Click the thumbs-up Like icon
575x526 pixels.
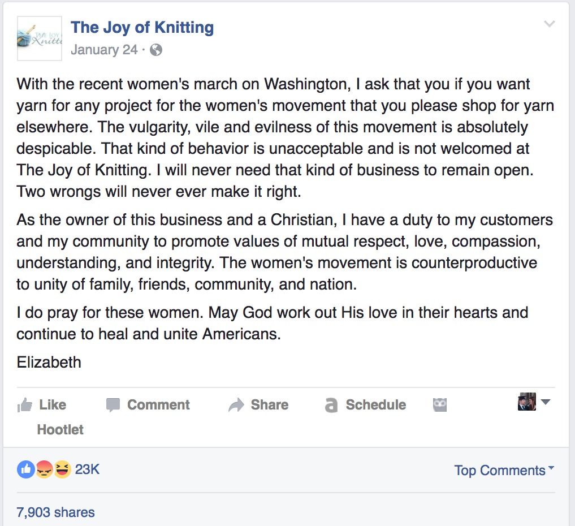(x=25, y=405)
